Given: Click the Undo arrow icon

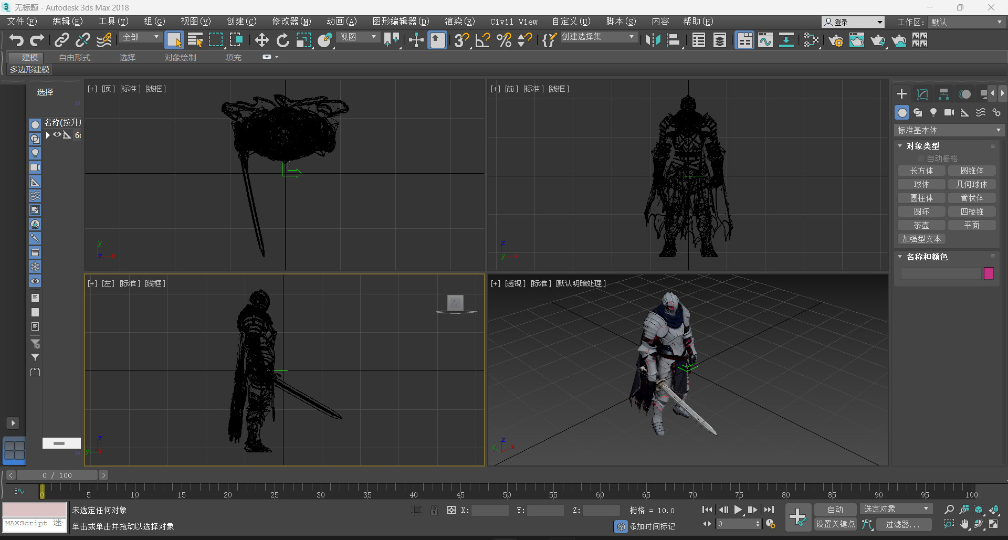Looking at the screenshot, I should coord(16,40).
